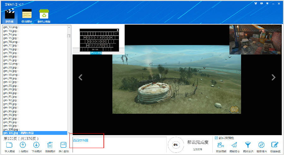
Task: Select gm_87.jpg in the file list
Action: (11, 82)
